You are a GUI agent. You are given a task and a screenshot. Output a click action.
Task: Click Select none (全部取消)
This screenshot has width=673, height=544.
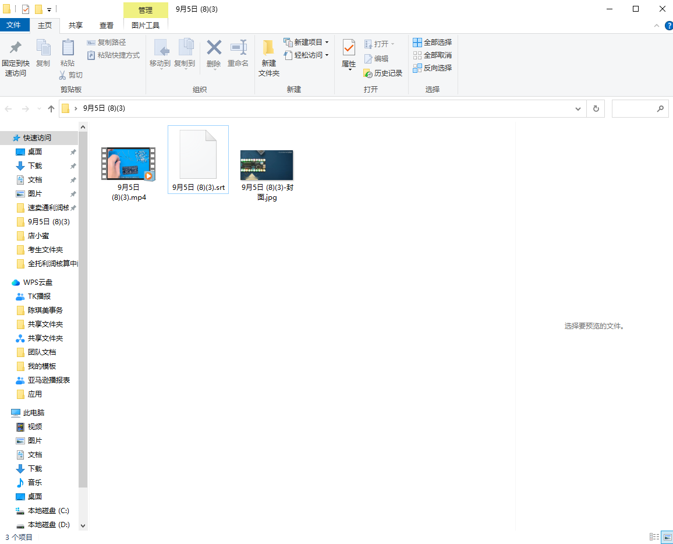tap(432, 55)
